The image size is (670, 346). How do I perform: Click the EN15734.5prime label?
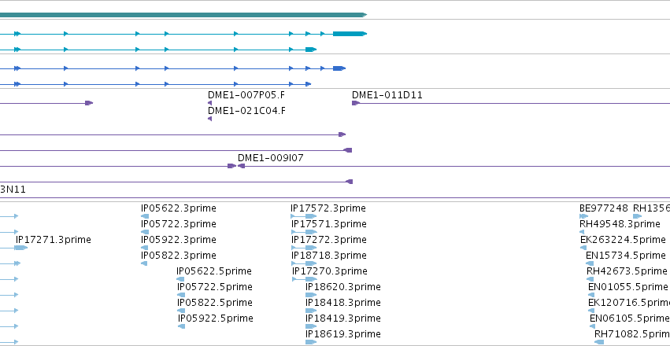[x=626, y=256]
